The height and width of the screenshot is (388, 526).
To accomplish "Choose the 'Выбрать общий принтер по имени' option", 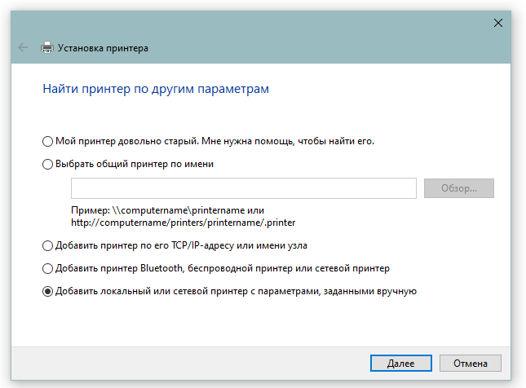I will point(48,164).
